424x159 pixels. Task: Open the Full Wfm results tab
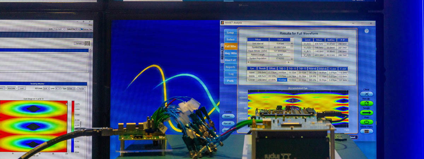231,46
